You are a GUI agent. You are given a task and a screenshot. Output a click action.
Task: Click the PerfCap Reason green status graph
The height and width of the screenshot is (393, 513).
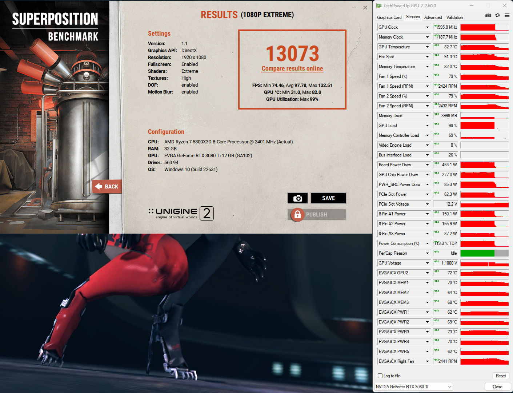tap(484, 253)
